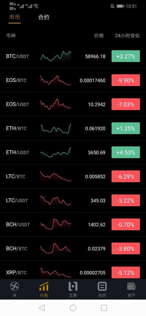
Task: Tap the Android home circle button
Action: click(73, 308)
